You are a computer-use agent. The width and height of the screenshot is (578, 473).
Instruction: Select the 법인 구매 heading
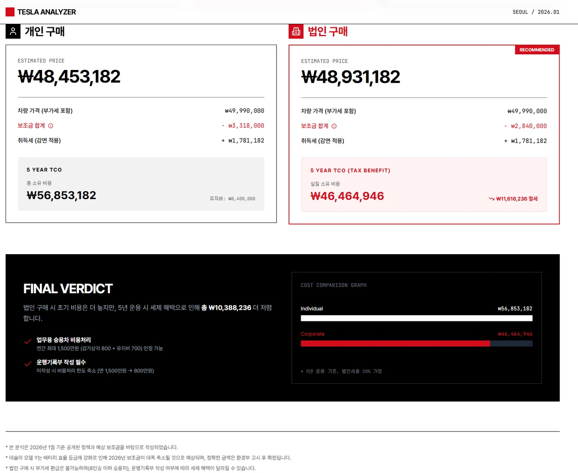coord(328,31)
